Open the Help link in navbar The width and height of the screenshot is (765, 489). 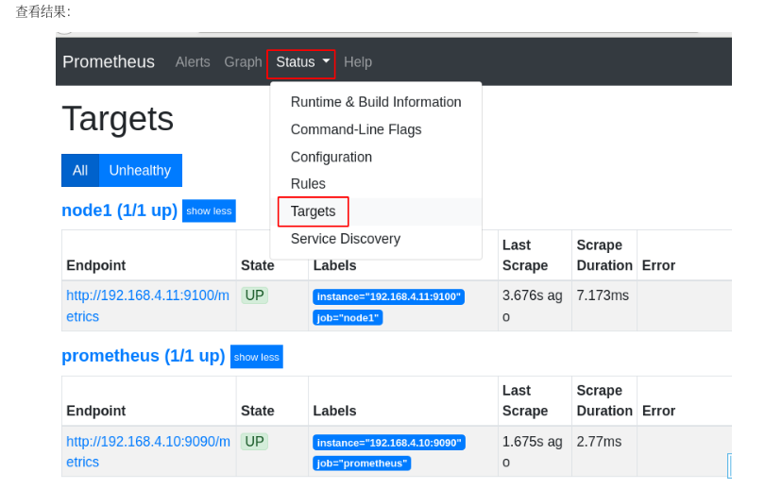358,62
